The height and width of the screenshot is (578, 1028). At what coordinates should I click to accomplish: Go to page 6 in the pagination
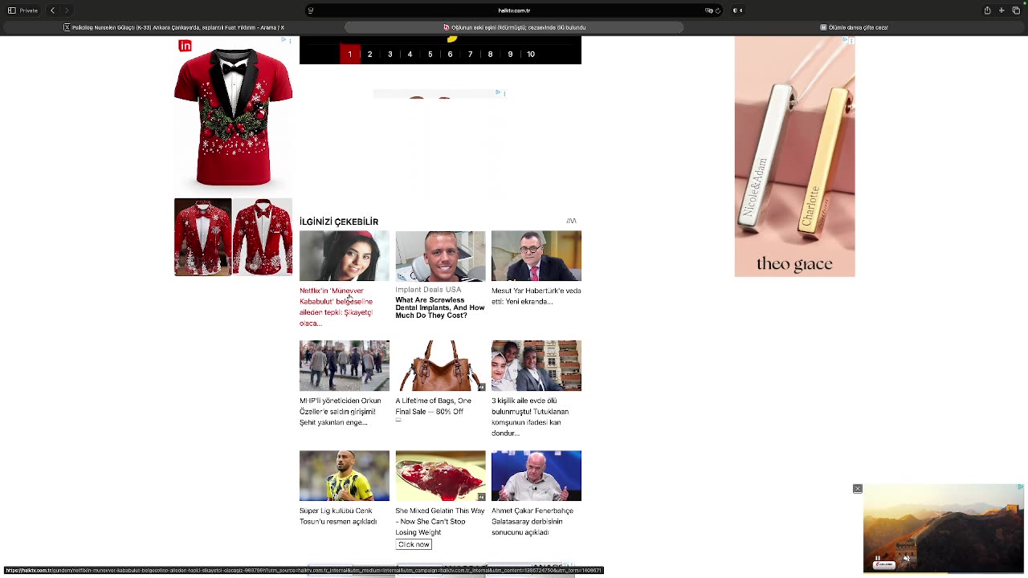point(450,54)
